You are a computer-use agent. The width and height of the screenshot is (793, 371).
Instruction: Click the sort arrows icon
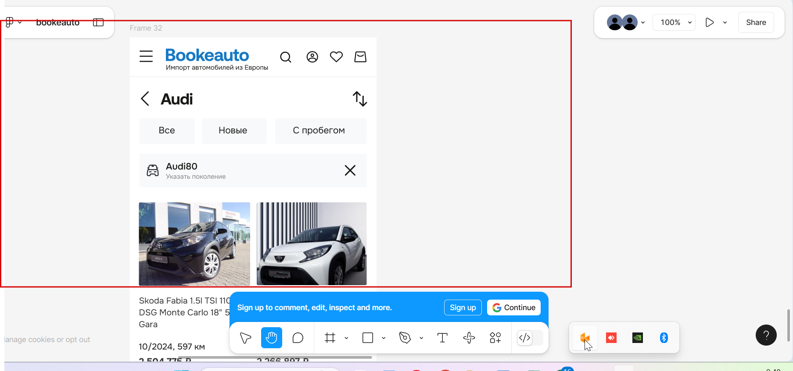(x=360, y=99)
